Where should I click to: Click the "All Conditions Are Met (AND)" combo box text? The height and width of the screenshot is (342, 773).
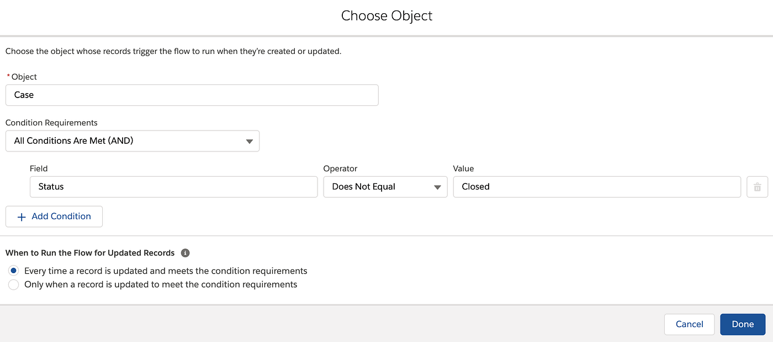pos(74,141)
